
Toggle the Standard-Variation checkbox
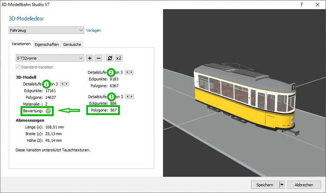[18, 67]
